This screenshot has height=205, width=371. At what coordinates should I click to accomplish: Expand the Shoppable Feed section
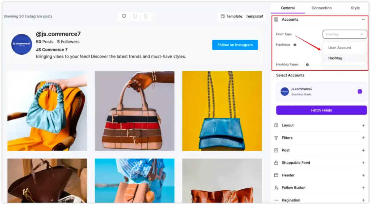point(363,163)
